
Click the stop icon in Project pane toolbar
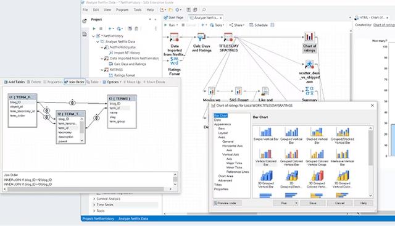click(x=101, y=29)
